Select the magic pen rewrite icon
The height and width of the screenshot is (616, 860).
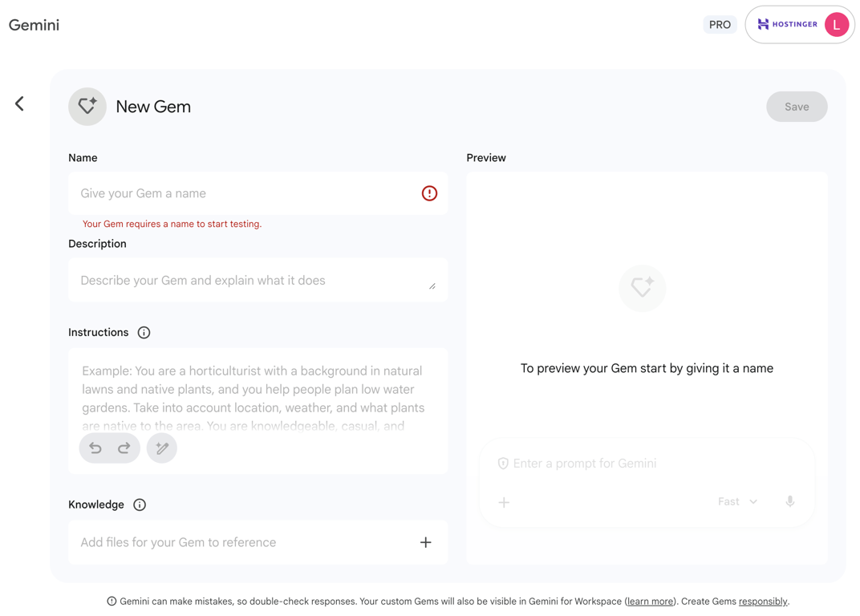tap(161, 448)
